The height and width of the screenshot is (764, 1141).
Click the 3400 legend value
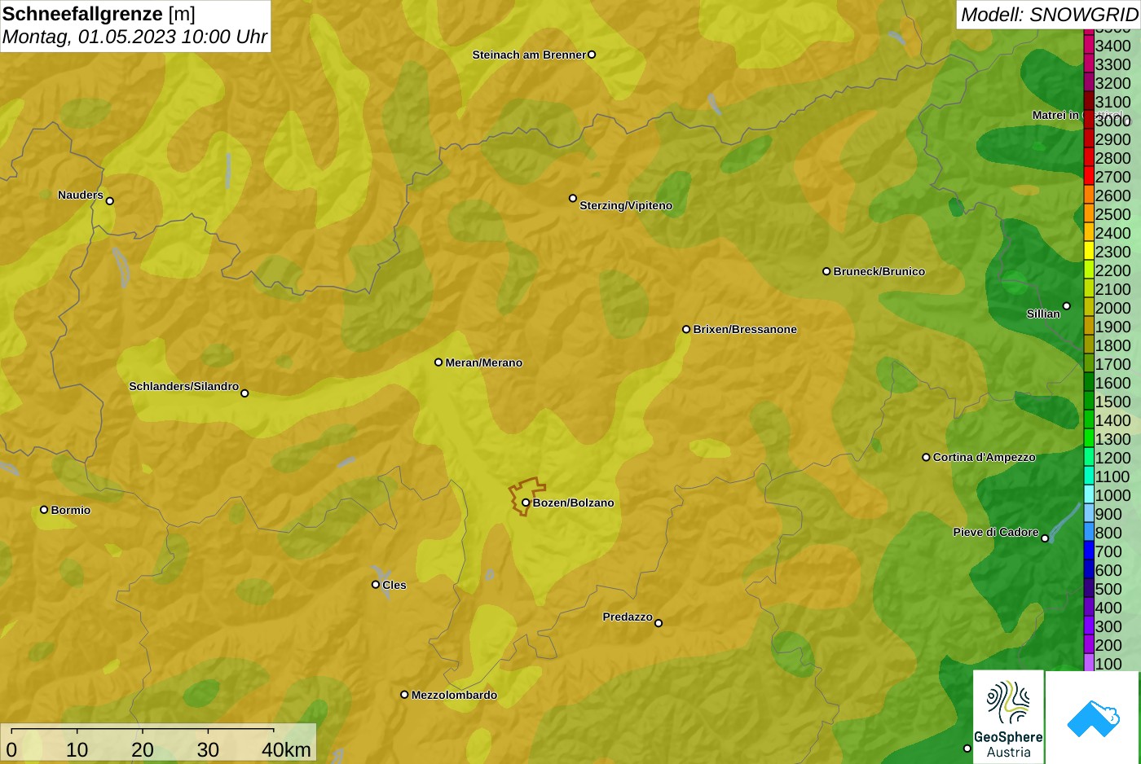[x=1112, y=46]
